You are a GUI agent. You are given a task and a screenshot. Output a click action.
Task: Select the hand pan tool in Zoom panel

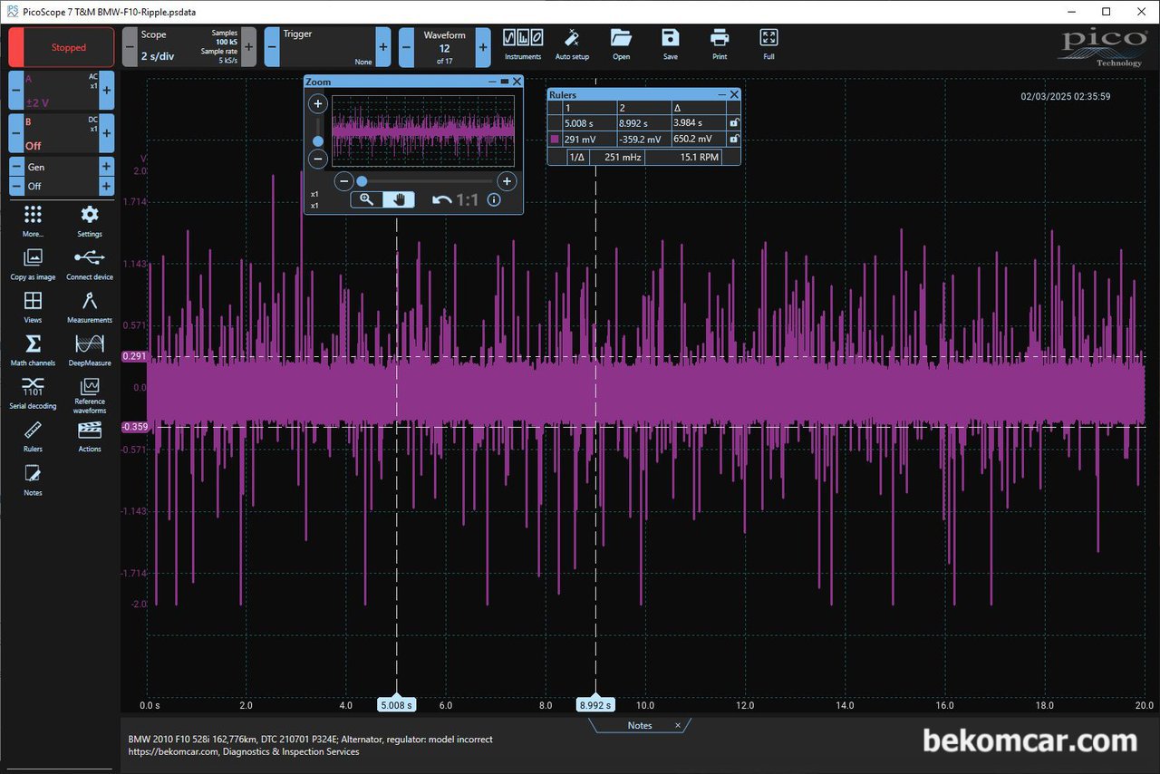click(x=399, y=199)
